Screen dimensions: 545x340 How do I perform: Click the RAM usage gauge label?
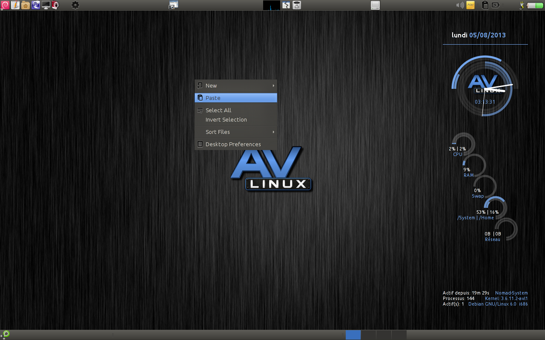point(468,175)
